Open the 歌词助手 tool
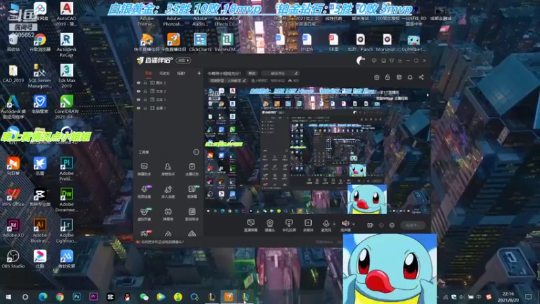The height and width of the screenshot is (304, 540). 192,214
